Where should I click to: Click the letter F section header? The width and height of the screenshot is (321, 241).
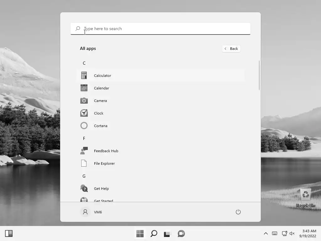(x=84, y=138)
